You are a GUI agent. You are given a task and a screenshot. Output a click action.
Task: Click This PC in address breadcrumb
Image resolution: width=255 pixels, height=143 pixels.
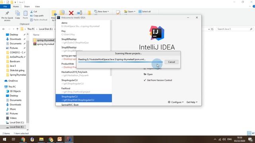coord(31,29)
